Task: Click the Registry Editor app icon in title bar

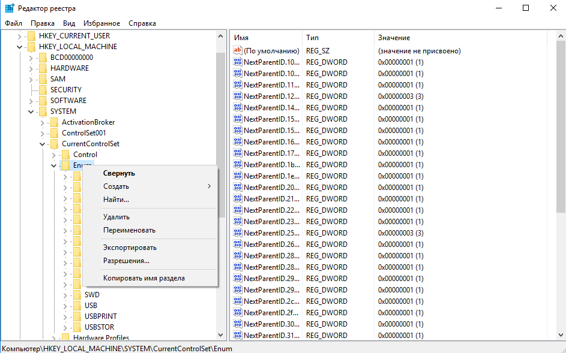Action: point(10,8)
